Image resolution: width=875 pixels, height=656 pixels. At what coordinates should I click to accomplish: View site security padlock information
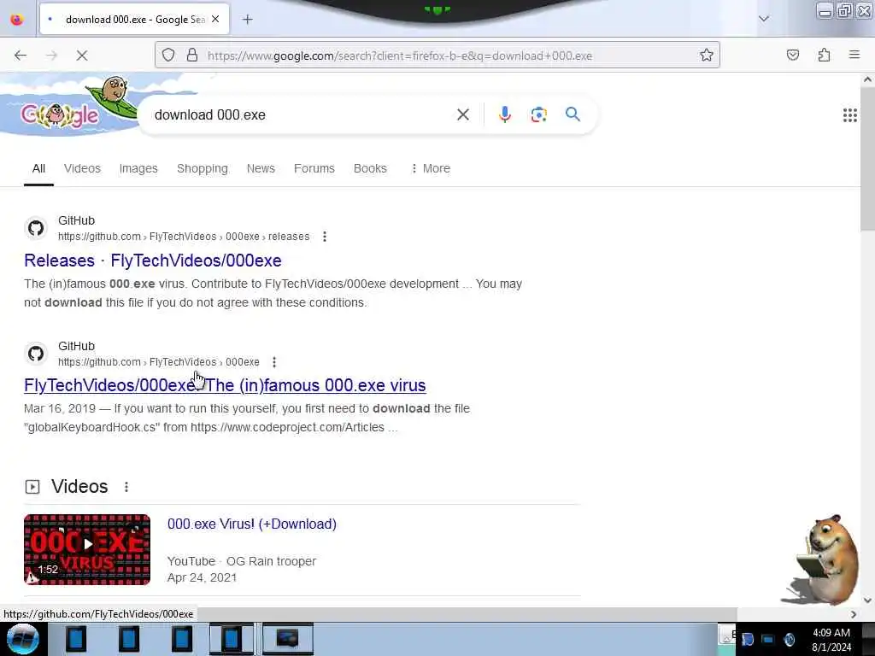tap(192, 56)
